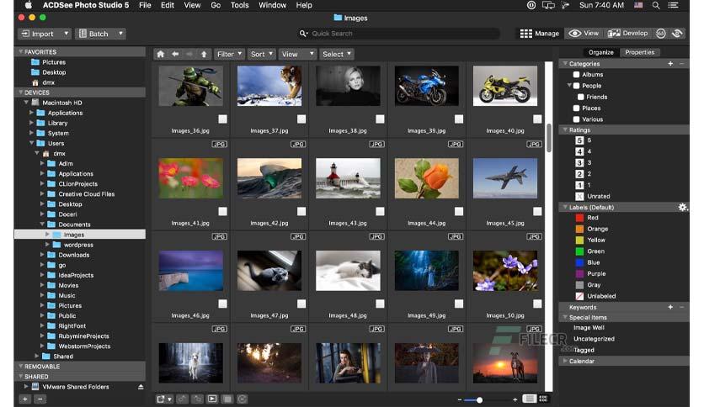Collapse the Documents folder
704x407 pixels.
tap(42, 225)
